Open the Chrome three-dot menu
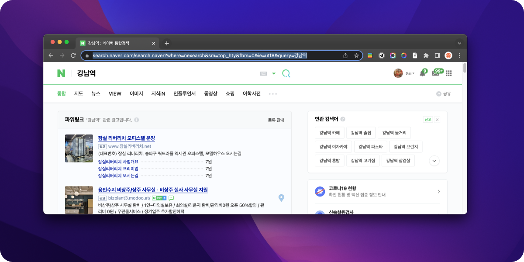This screenshot has width=524, height=262. point(459,55)
